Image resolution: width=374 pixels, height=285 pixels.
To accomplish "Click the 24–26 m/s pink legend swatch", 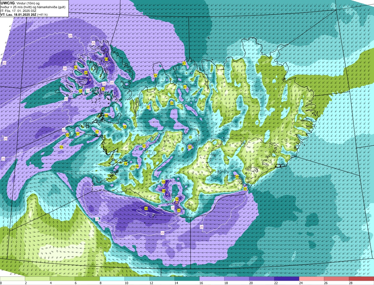I will pyautogui.click(x=311, y=279).
